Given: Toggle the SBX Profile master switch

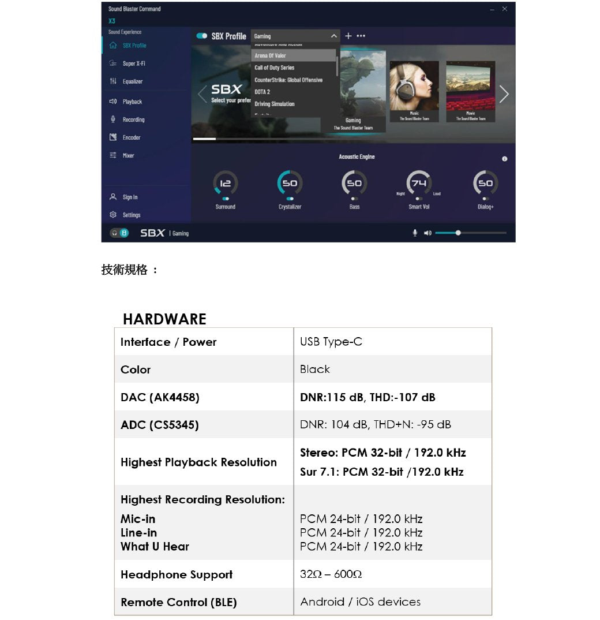Looking at the screenshot, I should 202,36.
